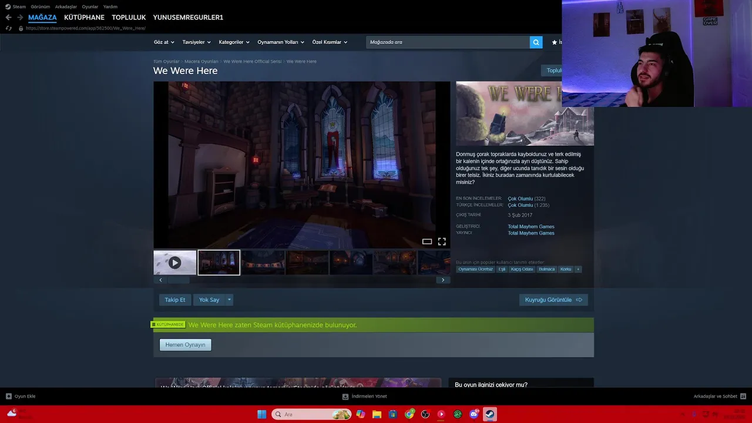Open Chrome from taskbar
The width and height of the screenshot is (752, 423).
[x=409, y=414]
